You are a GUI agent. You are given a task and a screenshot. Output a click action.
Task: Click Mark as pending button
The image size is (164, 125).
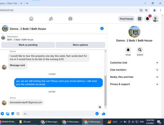click(x=28, y=45)
